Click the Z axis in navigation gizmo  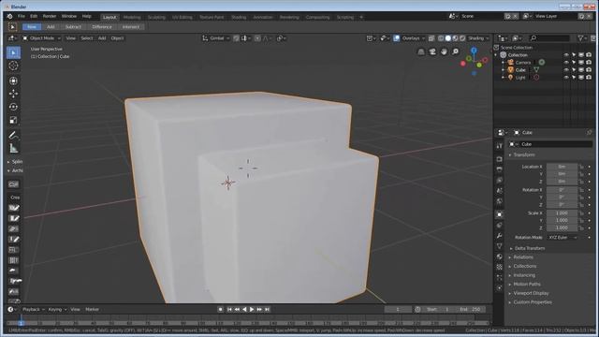coord(474,50)
